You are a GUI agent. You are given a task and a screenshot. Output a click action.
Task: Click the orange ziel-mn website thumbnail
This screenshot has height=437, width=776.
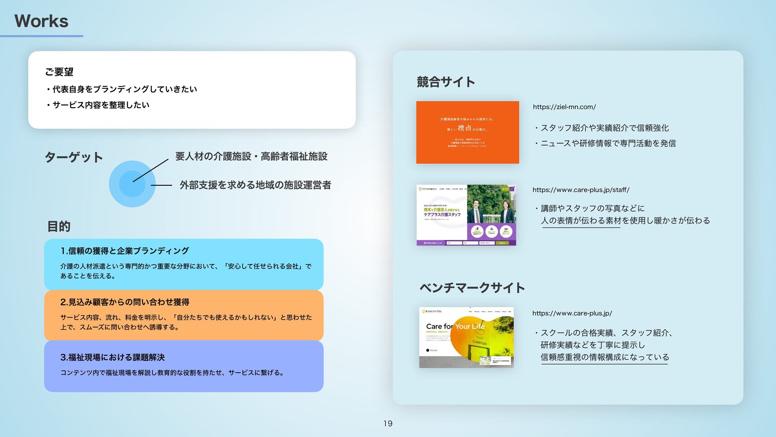pos(467,132)
